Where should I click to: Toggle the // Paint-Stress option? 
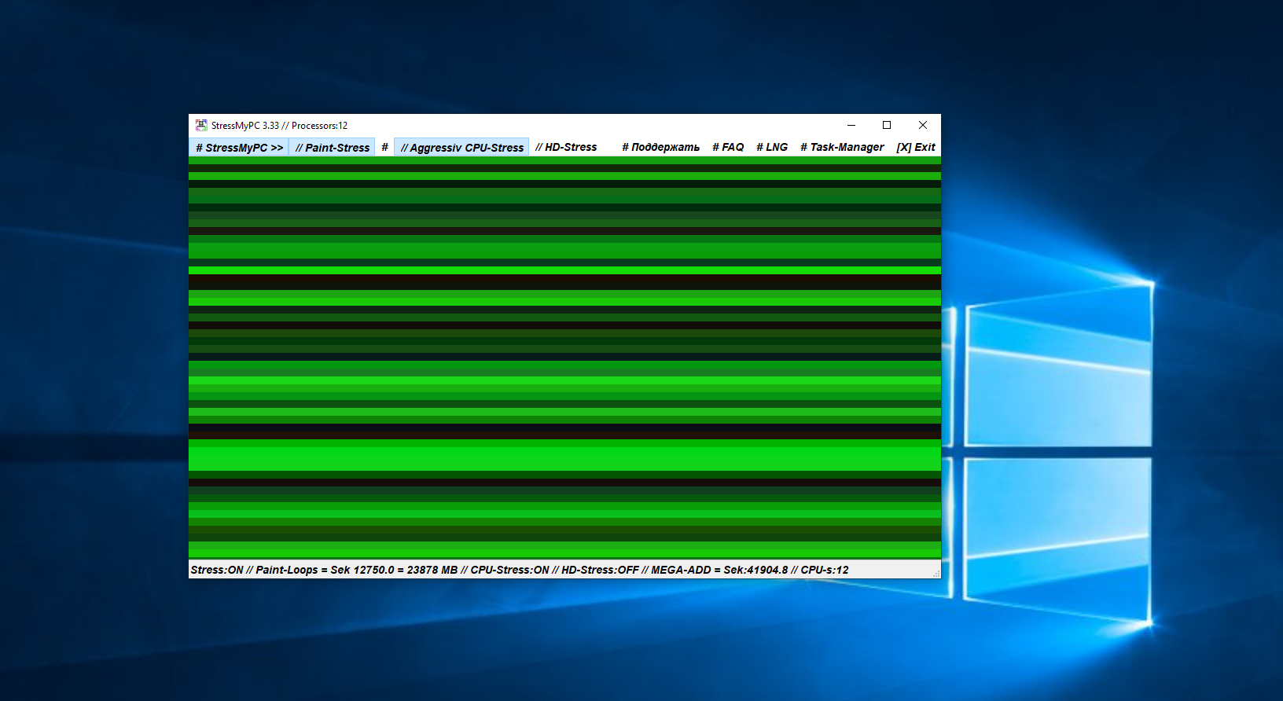332,147
